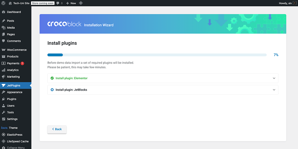Screen dimensions: 298x149
Task: Click green checkmark beside Elementor
Action: coord(52,78)
